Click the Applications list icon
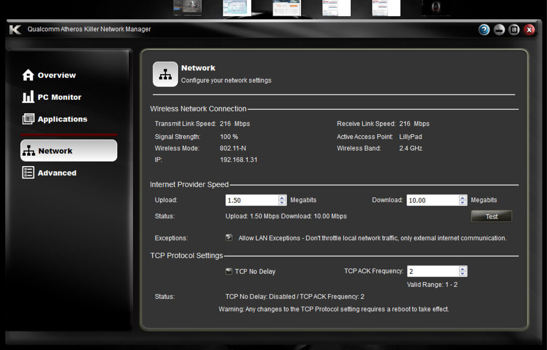The image size is (547, 350). (28, 119)
